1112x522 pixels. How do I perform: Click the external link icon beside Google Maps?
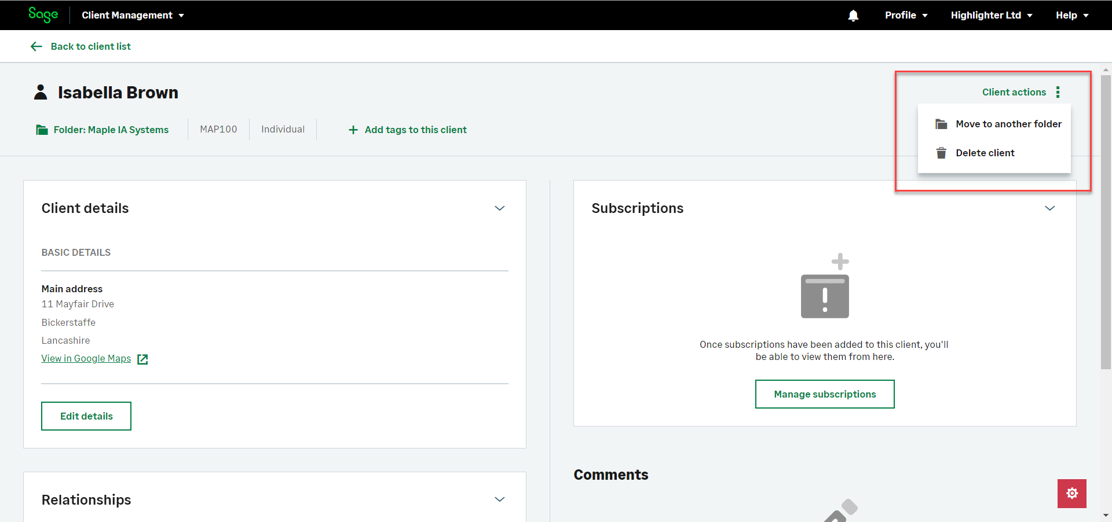point(142,359)
